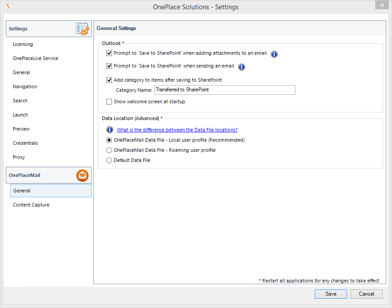Screen dimensions: 392x308
Task: Open the Licensing settings page
Action: click(23, 44)
